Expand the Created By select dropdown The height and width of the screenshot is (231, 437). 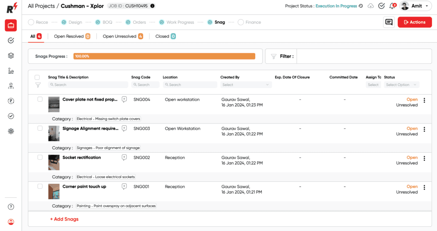246,85
